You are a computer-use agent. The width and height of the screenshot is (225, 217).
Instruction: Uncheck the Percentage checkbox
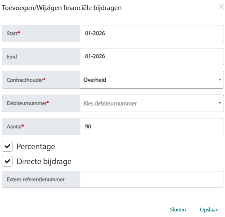tap(7, 146)
